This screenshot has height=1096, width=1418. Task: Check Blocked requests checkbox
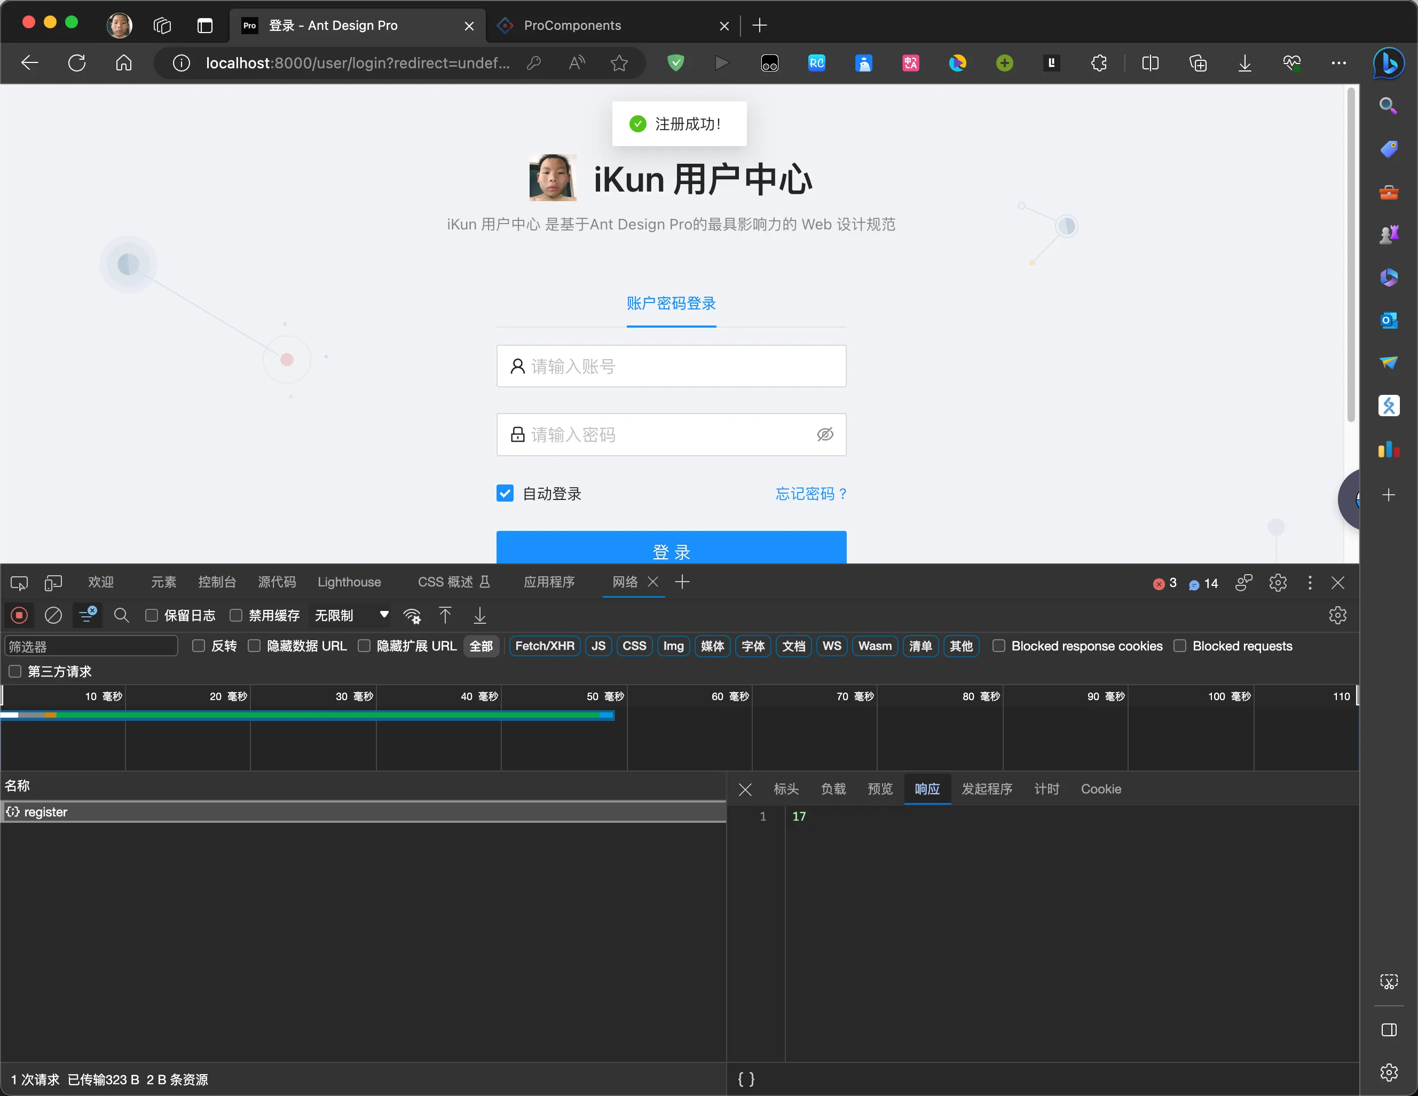point(1180,646)
